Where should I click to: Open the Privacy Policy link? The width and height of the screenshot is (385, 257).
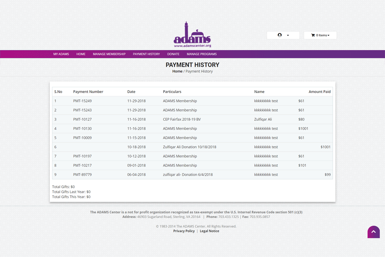click(184, 231)
